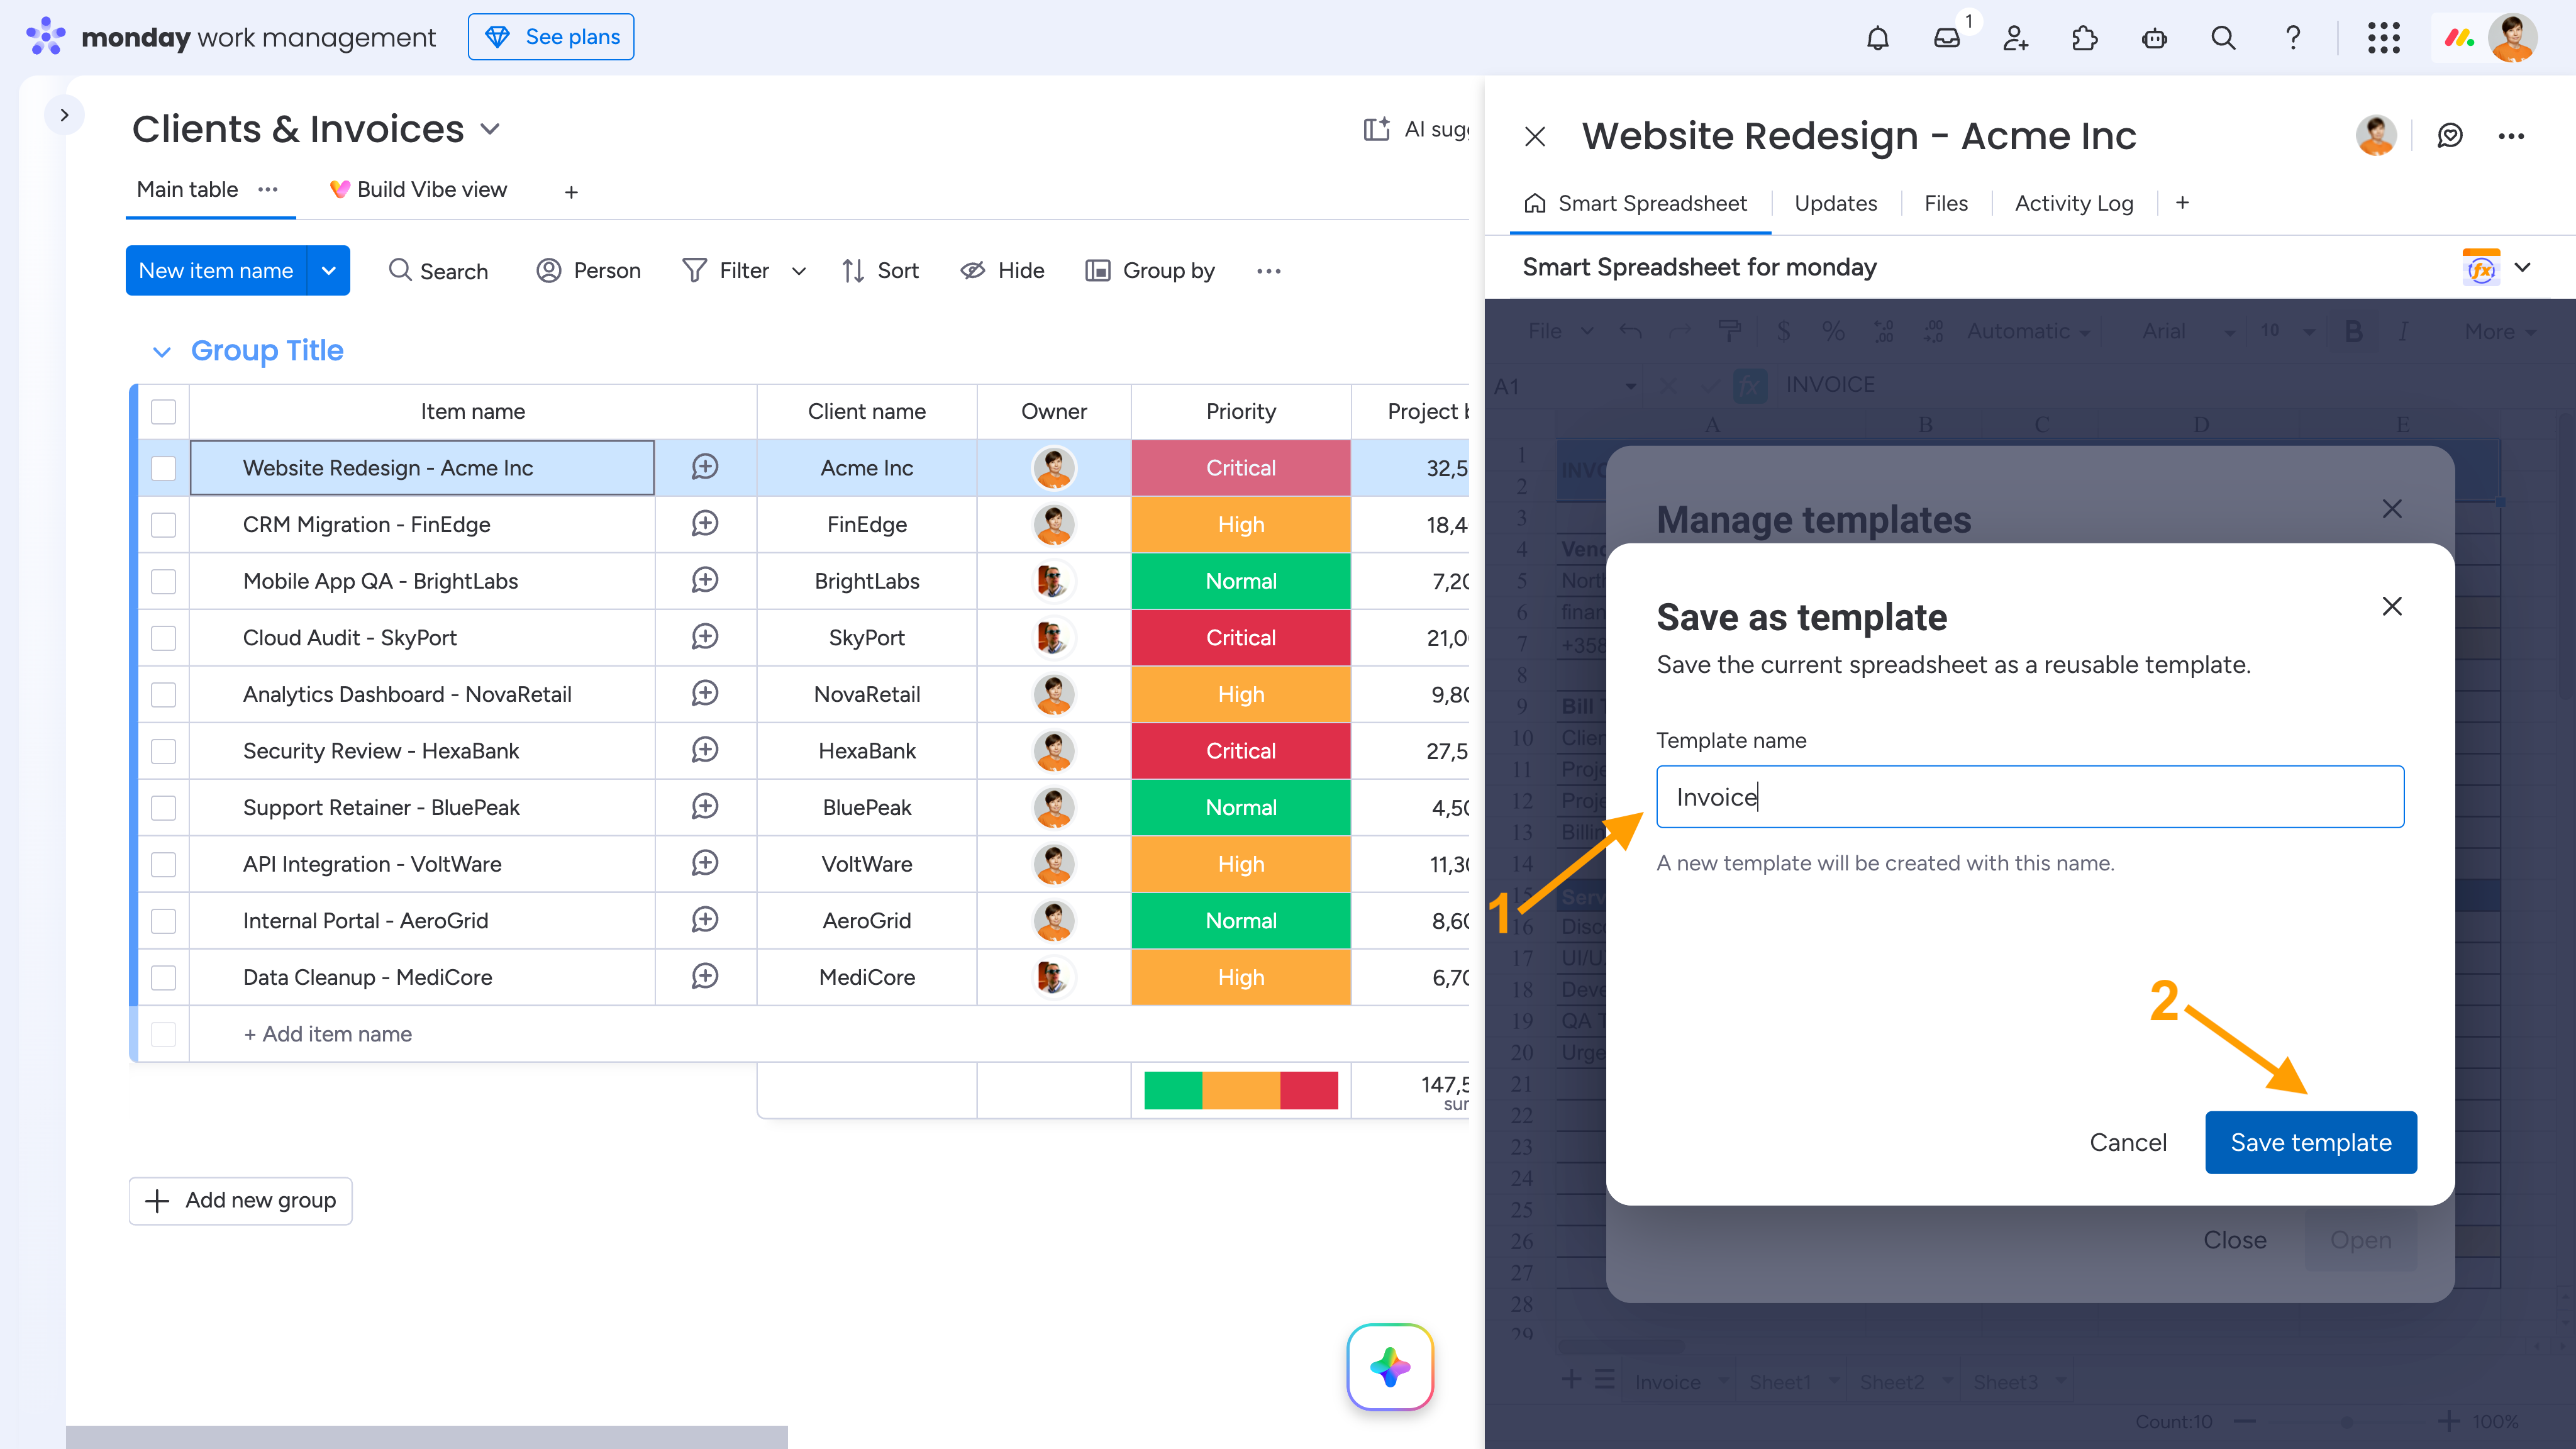Check the Cloud Audit - SkyPort row
This screenshot has width=2576, height=1449.
(x=163, y=638)
